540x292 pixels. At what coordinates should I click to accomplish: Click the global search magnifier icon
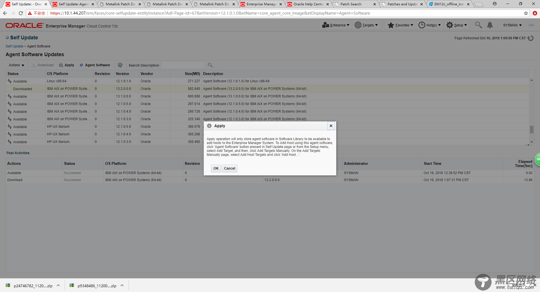(x=478, y=25)
